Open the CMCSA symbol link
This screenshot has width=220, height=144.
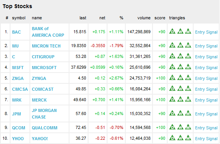pos(20,89)
